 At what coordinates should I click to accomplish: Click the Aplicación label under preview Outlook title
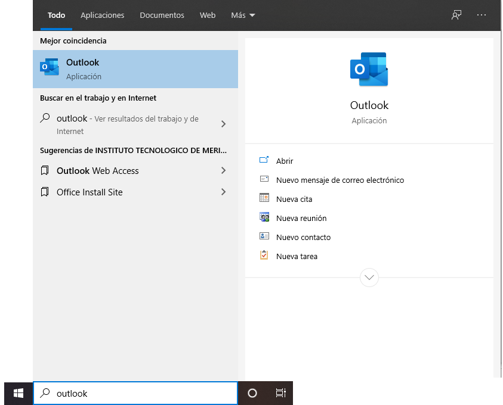(x=369, y=121)
